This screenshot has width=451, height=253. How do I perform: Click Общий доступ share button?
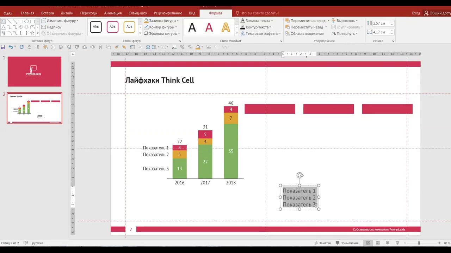coord(437,13)
